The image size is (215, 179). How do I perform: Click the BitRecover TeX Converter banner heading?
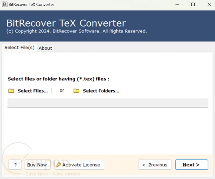coord(66,23)
